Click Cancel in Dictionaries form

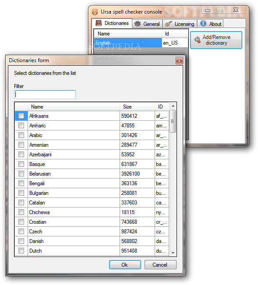coord(160,264)
